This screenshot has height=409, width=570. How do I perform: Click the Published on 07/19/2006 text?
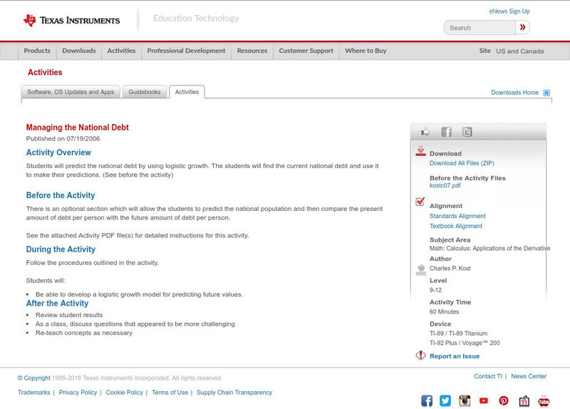[63, 138]
